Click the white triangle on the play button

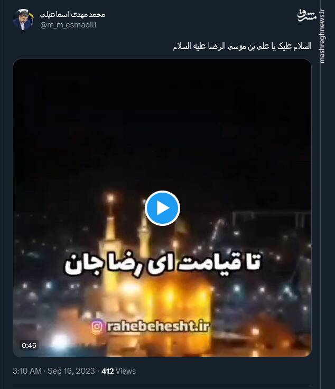point(163,208)
